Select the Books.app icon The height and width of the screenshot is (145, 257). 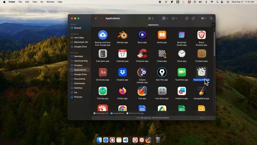(162, 35)
